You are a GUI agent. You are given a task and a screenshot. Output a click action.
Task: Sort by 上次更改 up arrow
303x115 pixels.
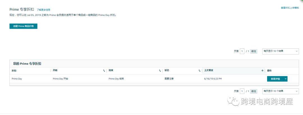pyautogui.click(x=262, y=71)
